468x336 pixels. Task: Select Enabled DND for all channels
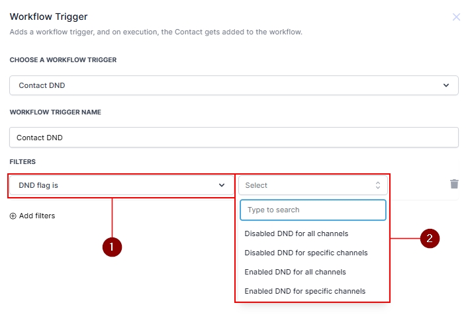[x=295, y=272]
